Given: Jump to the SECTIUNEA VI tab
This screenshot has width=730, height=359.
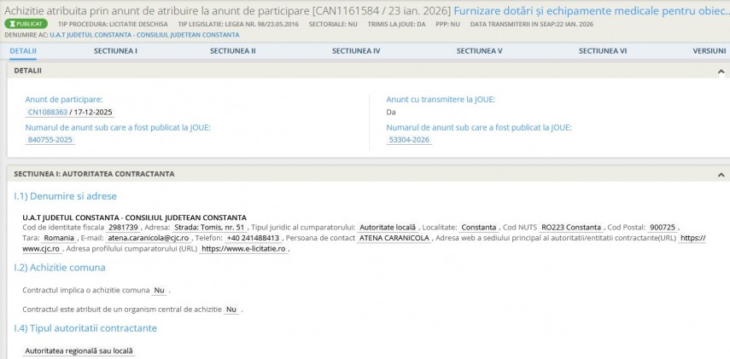Looking at the screenshot, I should click(603, 51).
